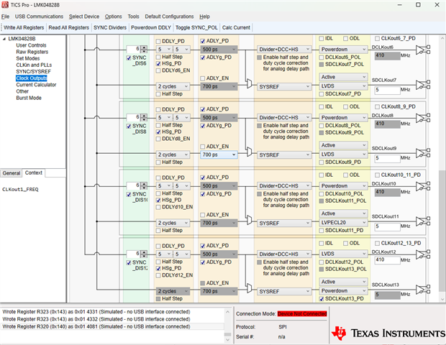
Task: Open the Options menu
Action: [113, 17]
